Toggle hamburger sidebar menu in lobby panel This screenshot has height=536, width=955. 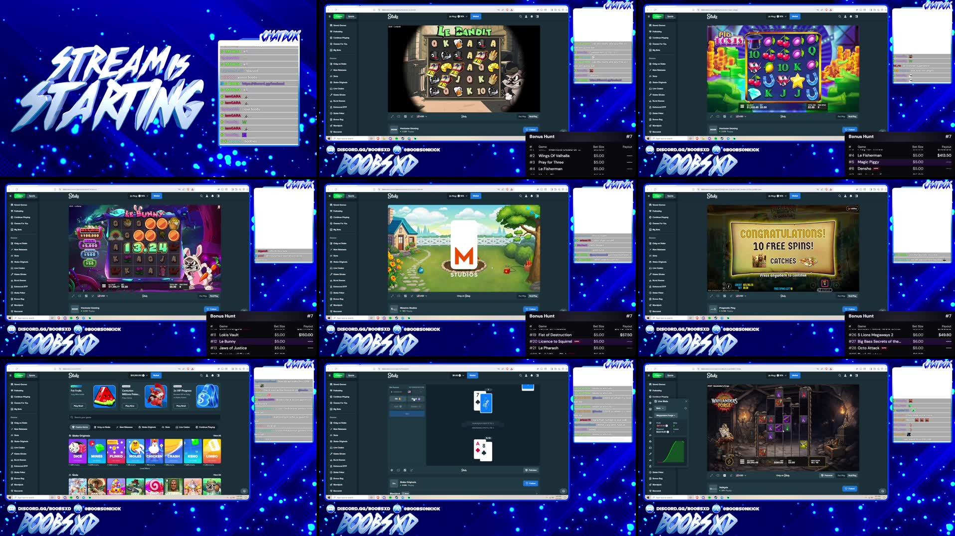(x=10, y=375)
